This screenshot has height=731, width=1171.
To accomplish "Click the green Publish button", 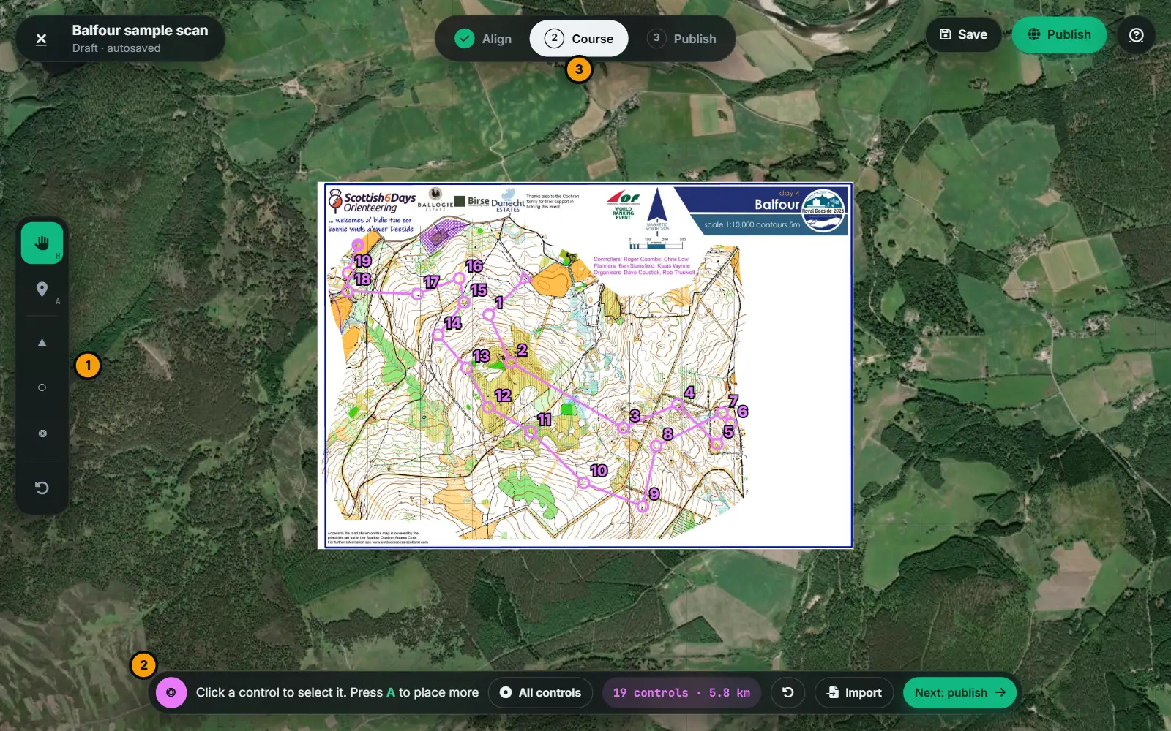I will [x=1059, y=34].
